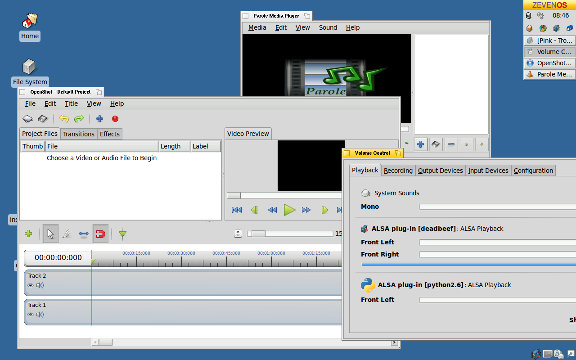576x360 pixels.
Task: Open the Media menu in Parole Media Player
Action: [x=257, y=27]
